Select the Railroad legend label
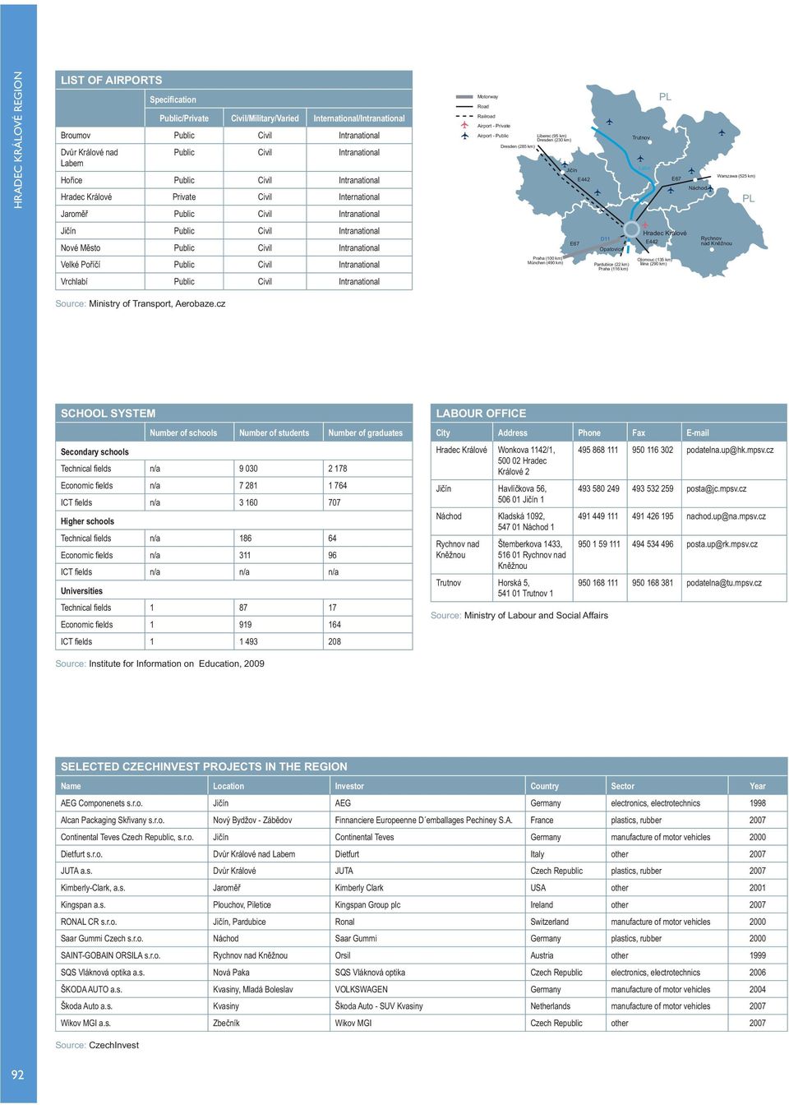 coord(487,117)
